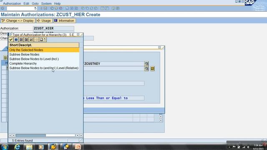Click the Save icon on SAP standard toolbar
The image size is (267, 150).
45,8
